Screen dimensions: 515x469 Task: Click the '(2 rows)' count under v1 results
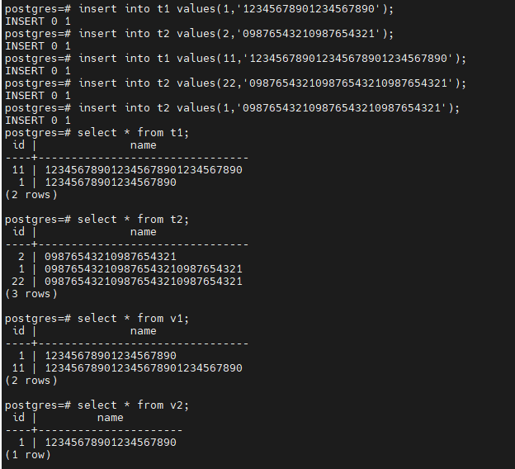click(x=31, y=381)
